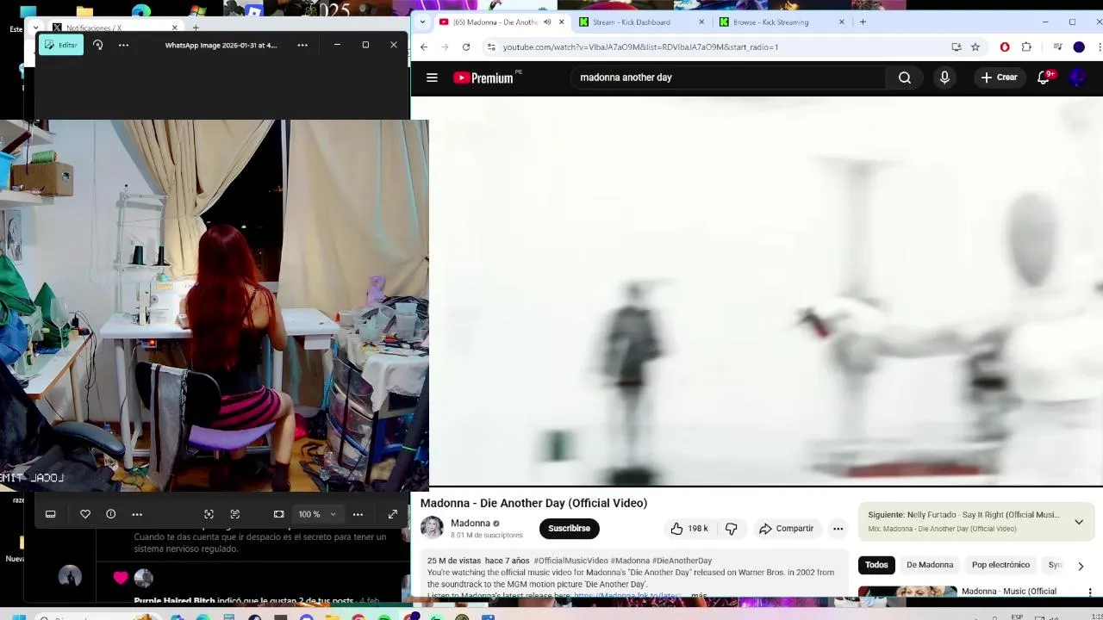Start visual search scan icon in Photos viewer

[x=209, y=514]
